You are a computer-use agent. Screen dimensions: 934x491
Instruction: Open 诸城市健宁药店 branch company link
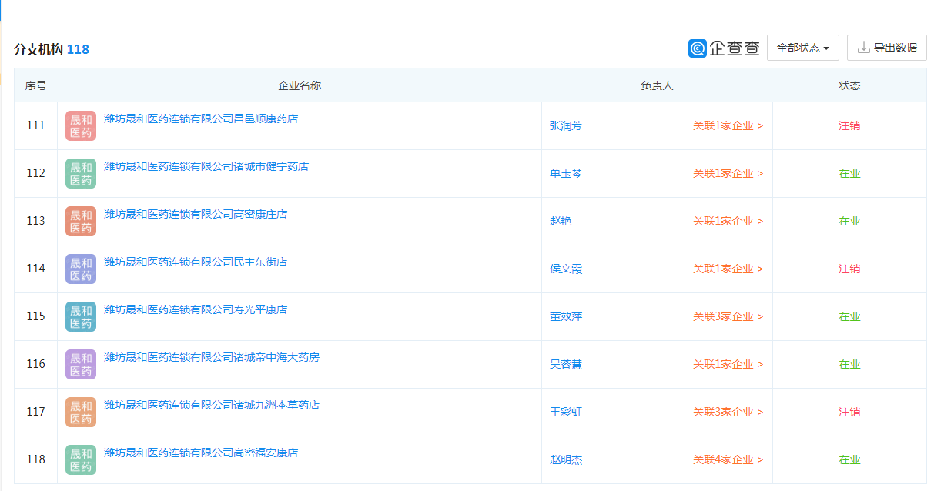(x=206, y=166)
